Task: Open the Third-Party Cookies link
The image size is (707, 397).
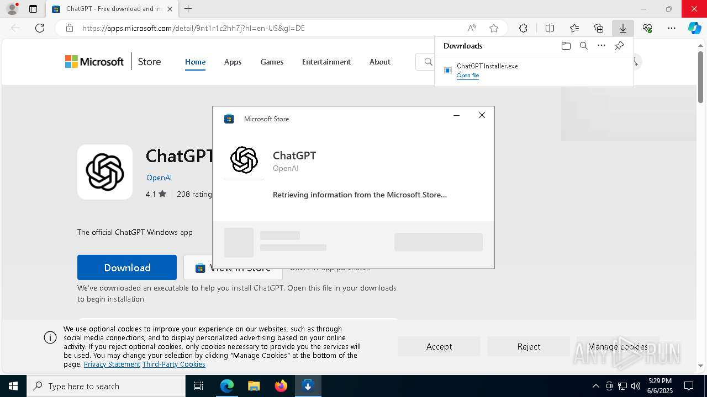Action: coord(174,364)
